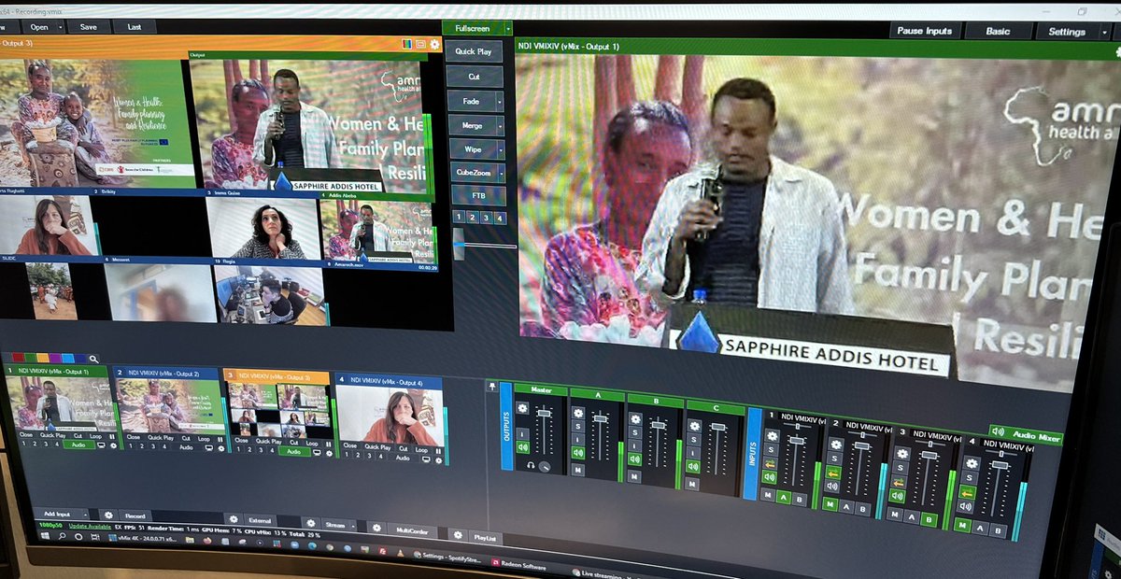
Task: Click the transition T-bar slider
Action: (458, 245)
